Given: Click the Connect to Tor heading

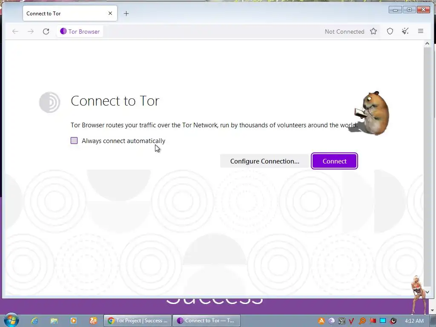Looking at the screenshot, I should pyautogui.click(x=115, y=100).
